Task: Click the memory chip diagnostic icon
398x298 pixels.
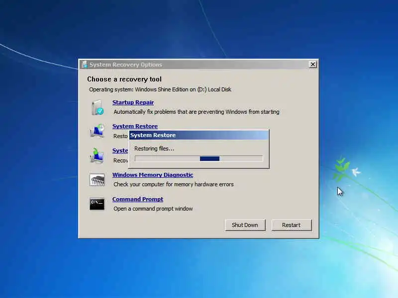Action: point(97,180)
